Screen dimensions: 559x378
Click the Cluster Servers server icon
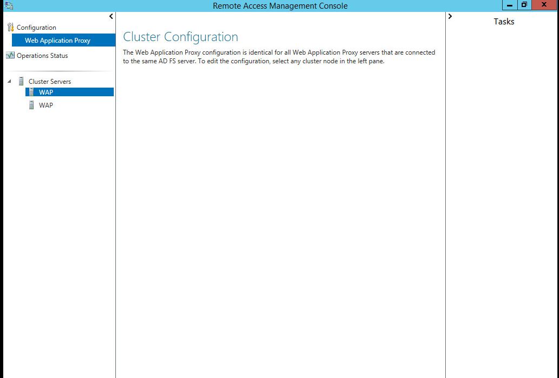[x=21, y=81]
